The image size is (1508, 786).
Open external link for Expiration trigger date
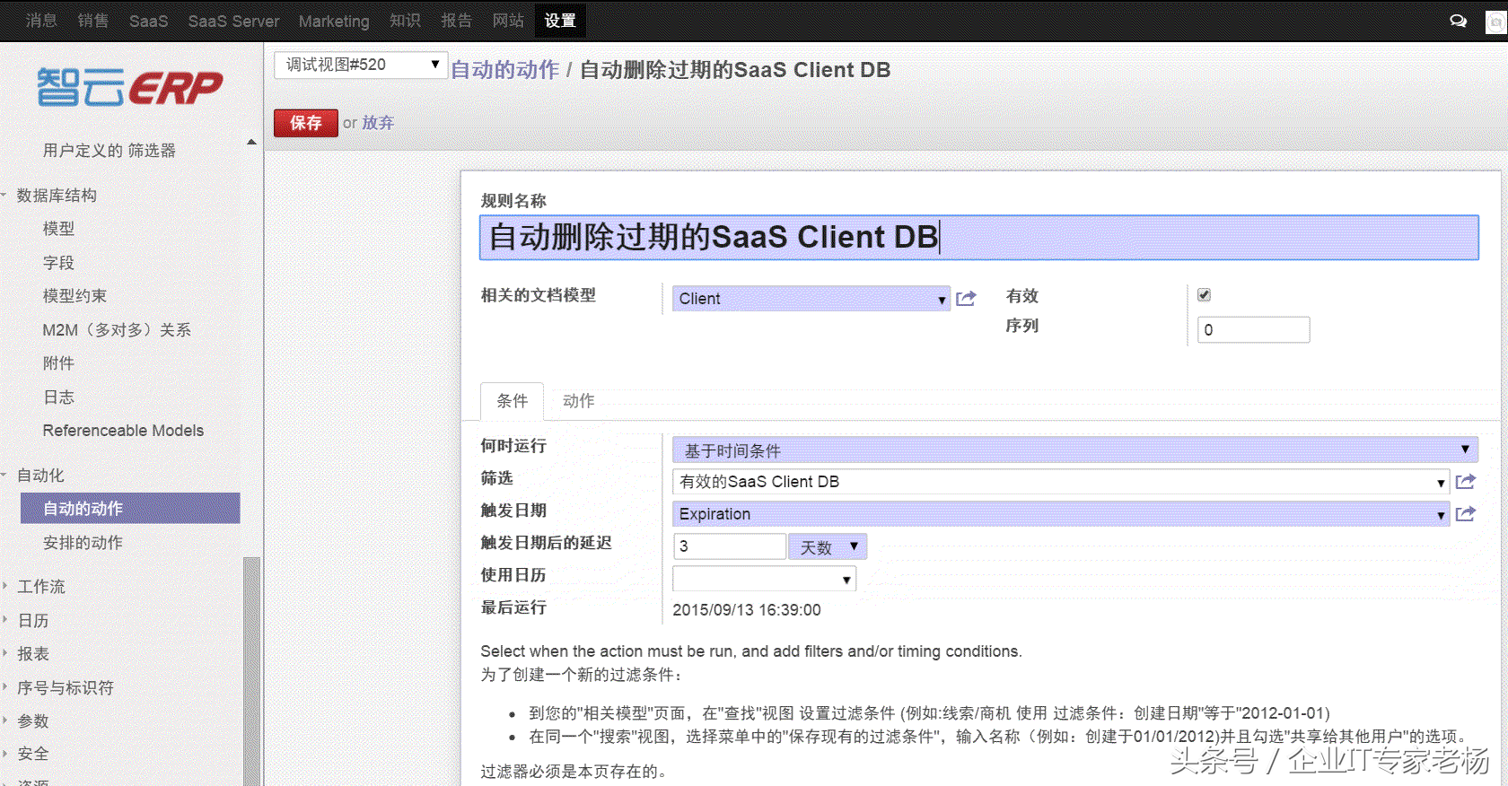pos(1465,514)
